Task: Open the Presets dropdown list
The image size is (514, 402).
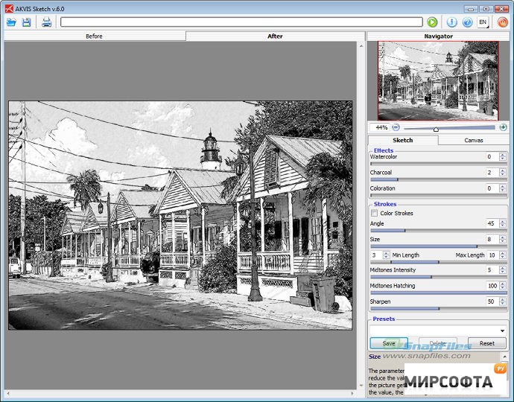Action: coord(503,331)
